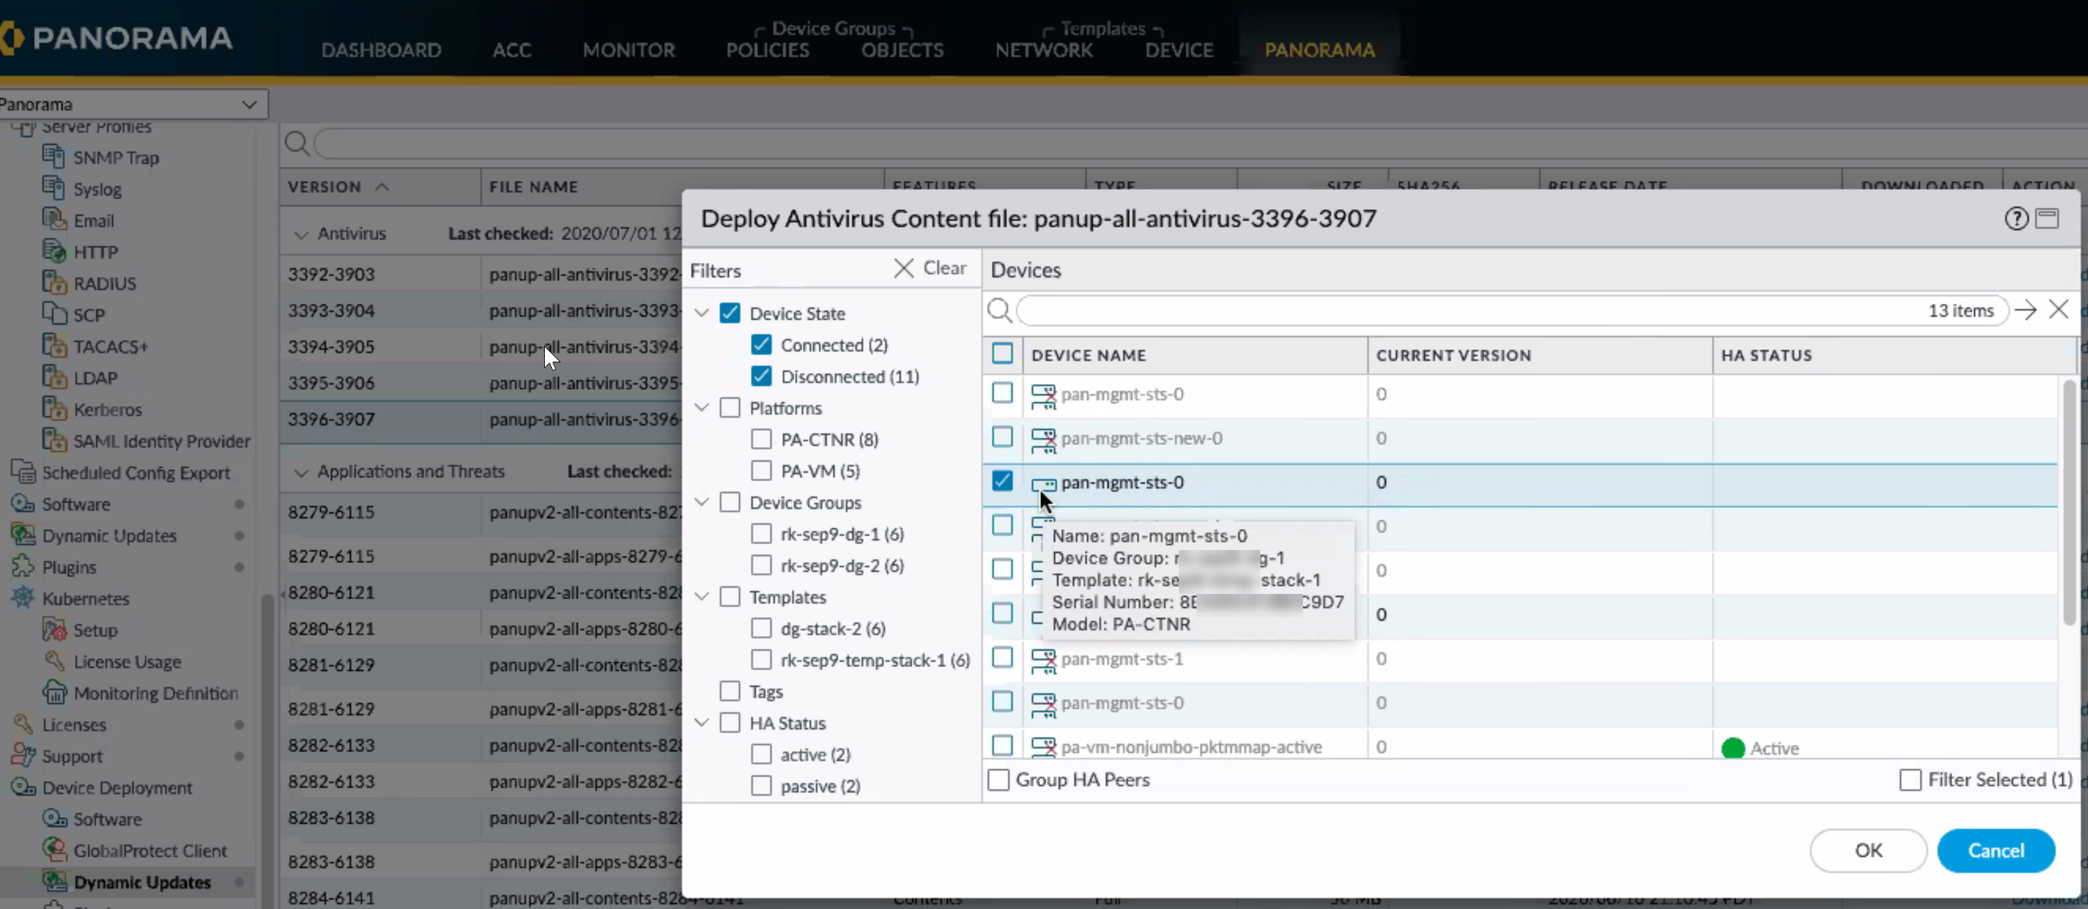Check the Group HA Peers checkbox
The width and height of the screenshot is (2088, 909).
tap(998, 779)
